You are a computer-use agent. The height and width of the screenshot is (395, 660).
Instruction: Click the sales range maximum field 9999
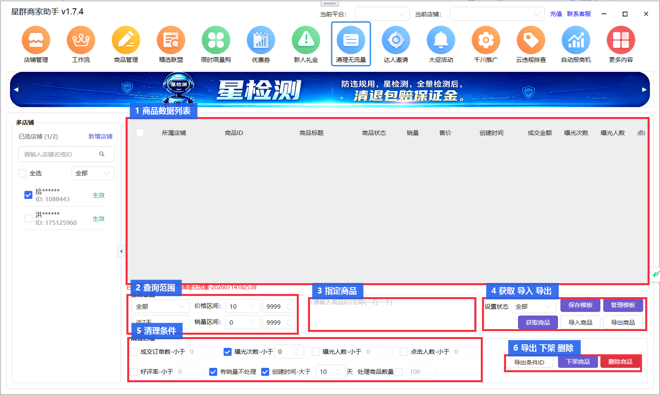click(x=279, y=322)
